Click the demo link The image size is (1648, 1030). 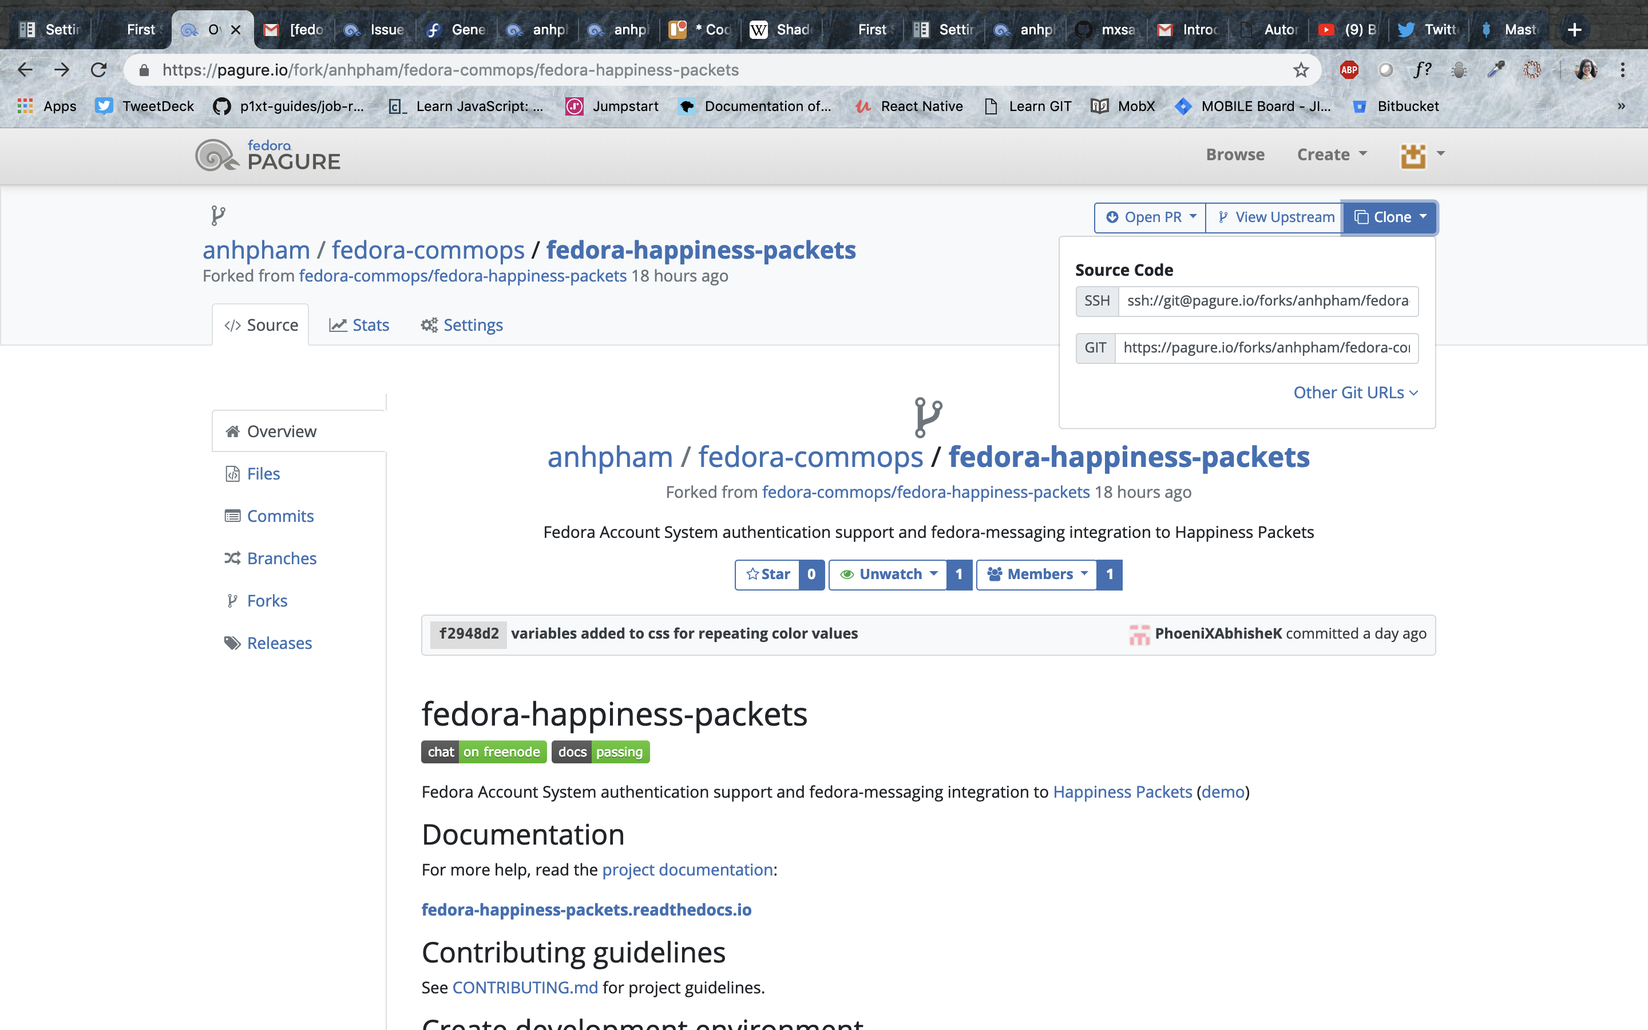tap(1223, 791)
